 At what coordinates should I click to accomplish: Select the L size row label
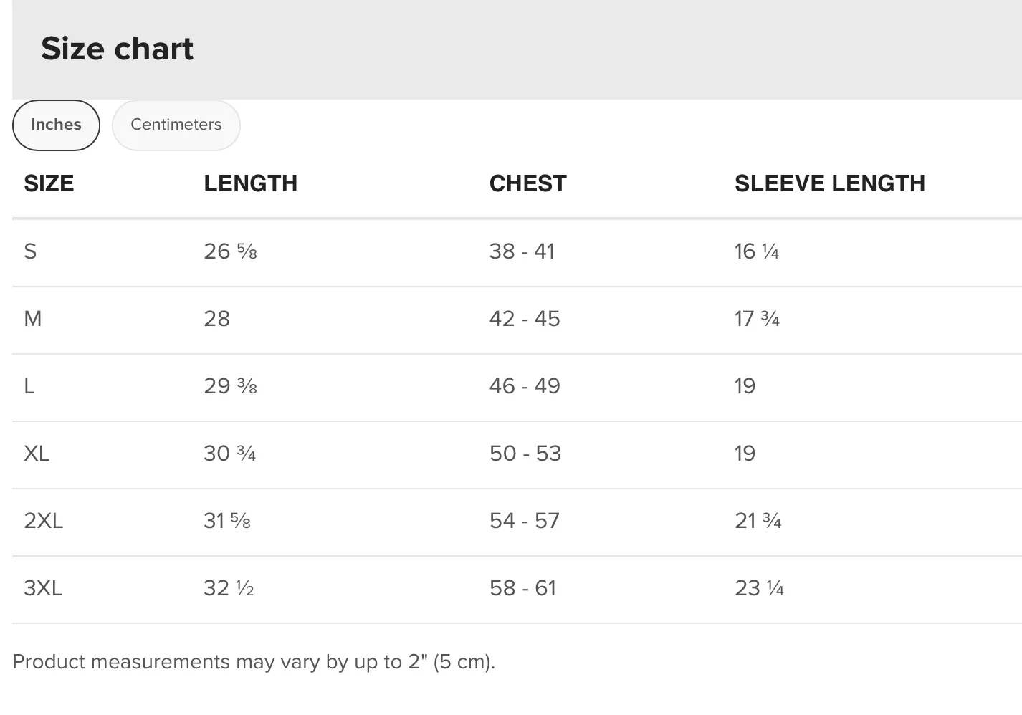click(x=29, y=386)
